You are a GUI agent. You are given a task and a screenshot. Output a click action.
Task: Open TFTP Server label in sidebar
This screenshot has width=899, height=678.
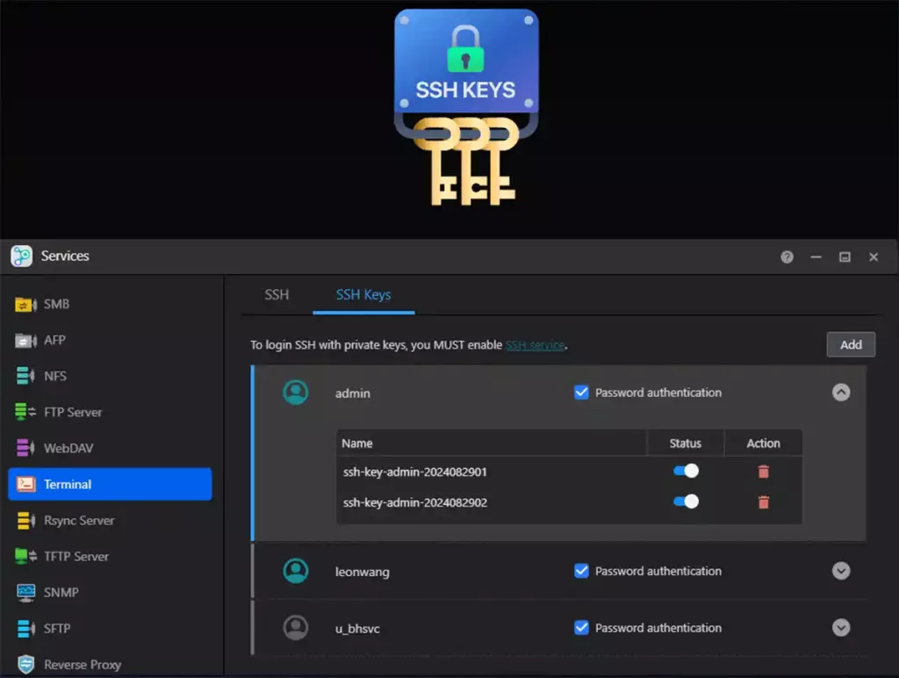click(x=76, y=557)
